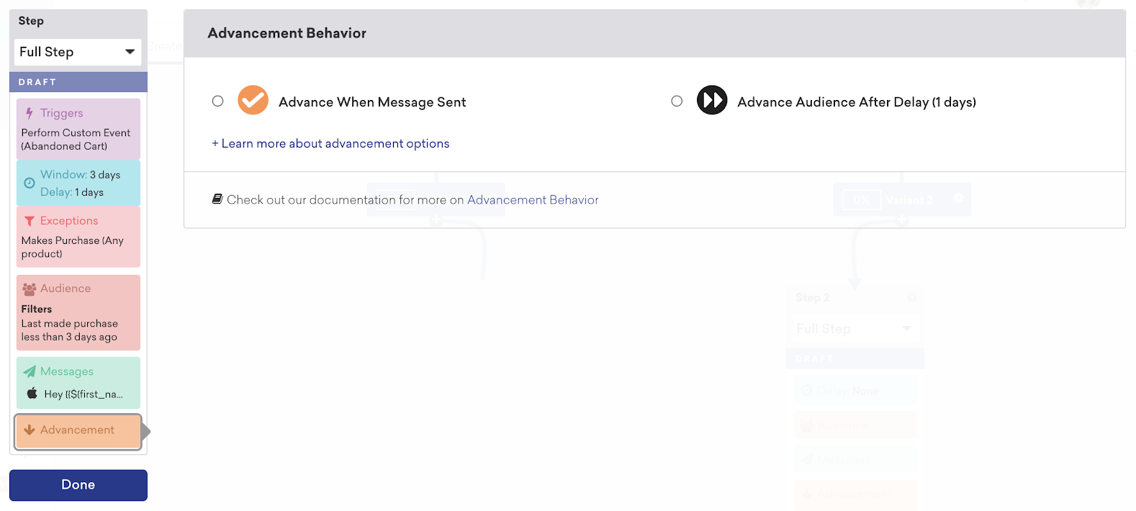Open the Window and Delay settings block

pos(78,183)
